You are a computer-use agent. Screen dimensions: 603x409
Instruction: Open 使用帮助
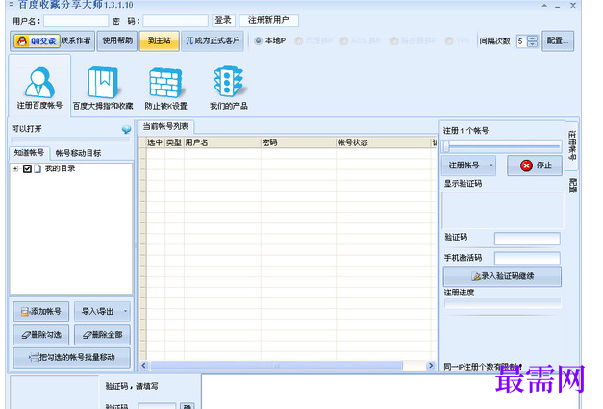(117, 40)
